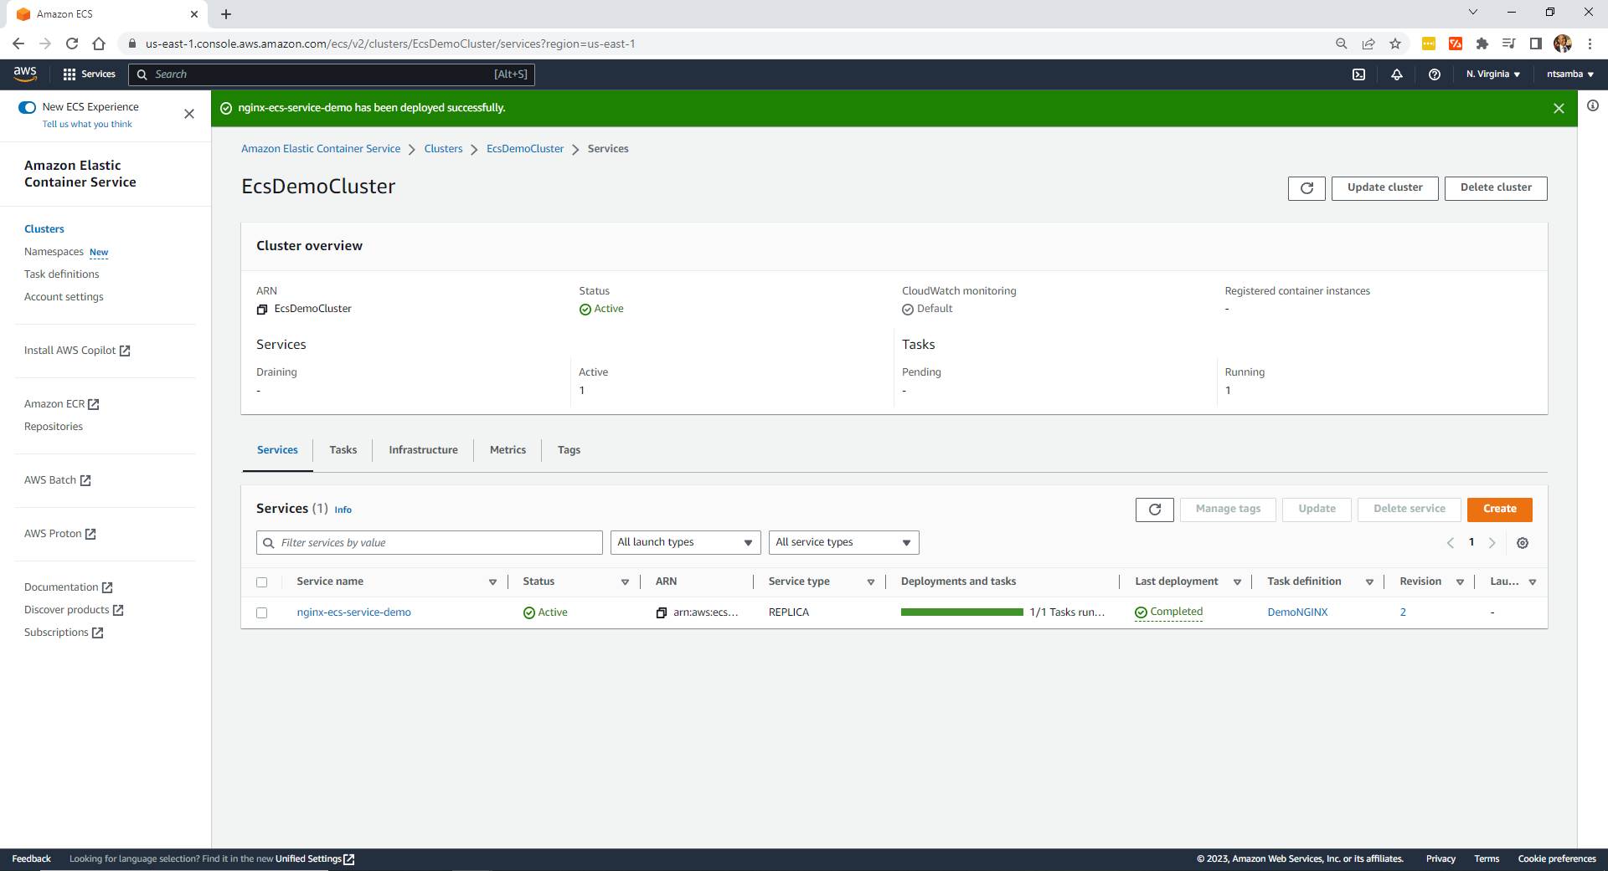Expand the All launch types dropdown
Viewport: 1608px width, 871px height.
pyautogui.click(x=685, y=542)
